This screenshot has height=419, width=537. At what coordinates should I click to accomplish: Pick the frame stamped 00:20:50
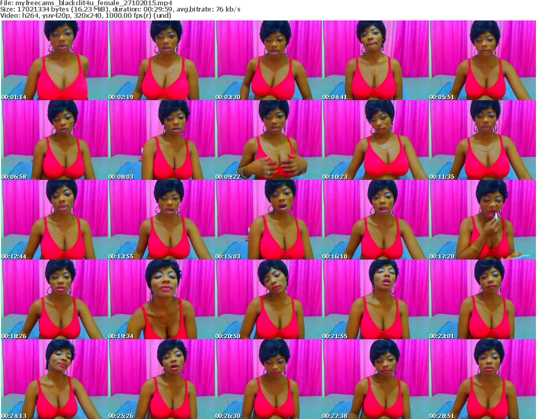coord(268,299)
